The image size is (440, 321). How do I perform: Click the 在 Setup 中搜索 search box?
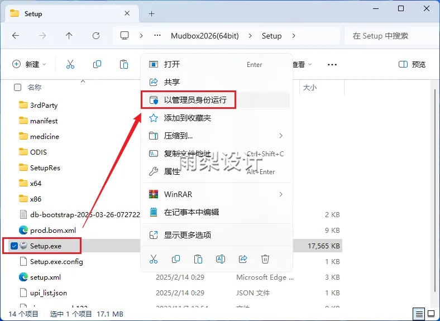tap(392, 36)
